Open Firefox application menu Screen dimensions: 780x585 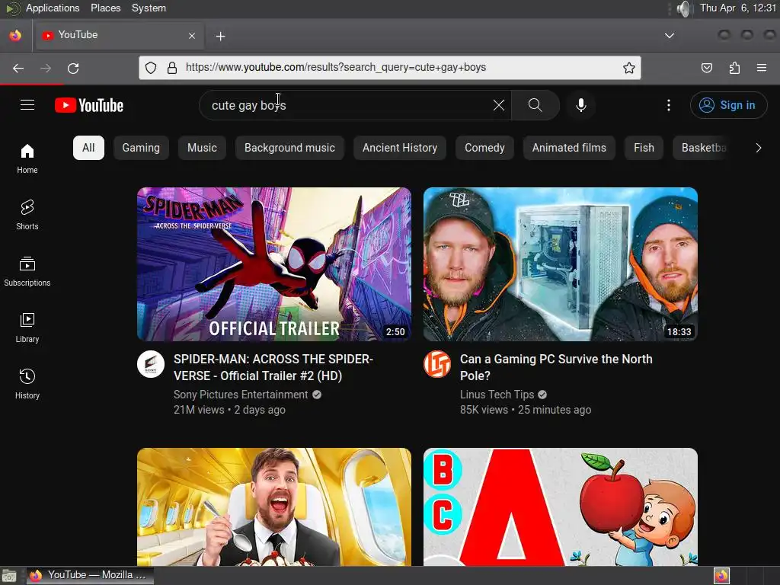tap(762, 68)
